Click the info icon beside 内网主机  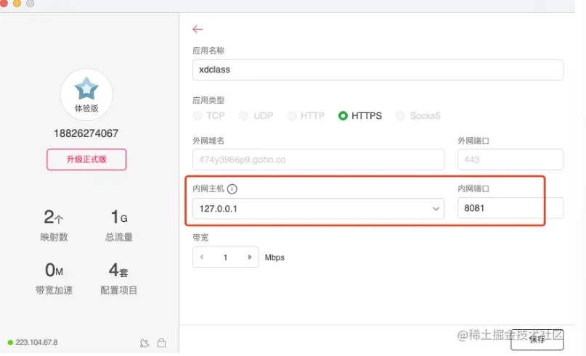click(x=232, y=189)
